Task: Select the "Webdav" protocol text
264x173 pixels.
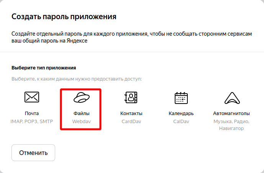Action: [81, 122]
